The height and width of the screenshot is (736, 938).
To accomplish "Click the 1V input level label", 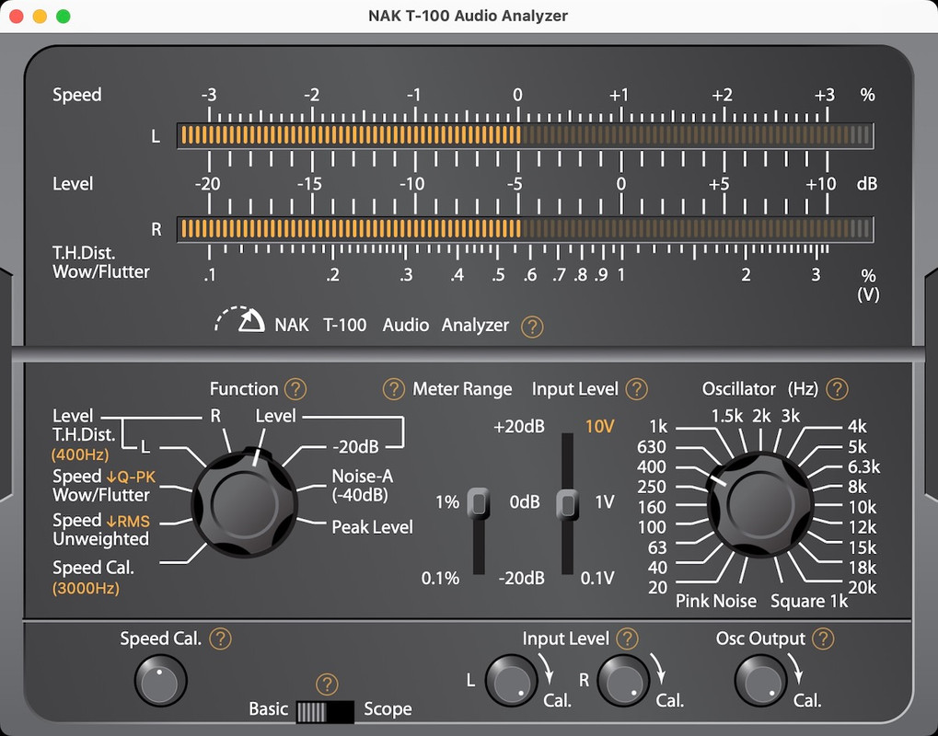I will 604,502.
